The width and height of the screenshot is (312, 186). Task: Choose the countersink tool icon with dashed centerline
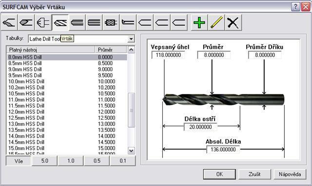[x=43, y=22]
